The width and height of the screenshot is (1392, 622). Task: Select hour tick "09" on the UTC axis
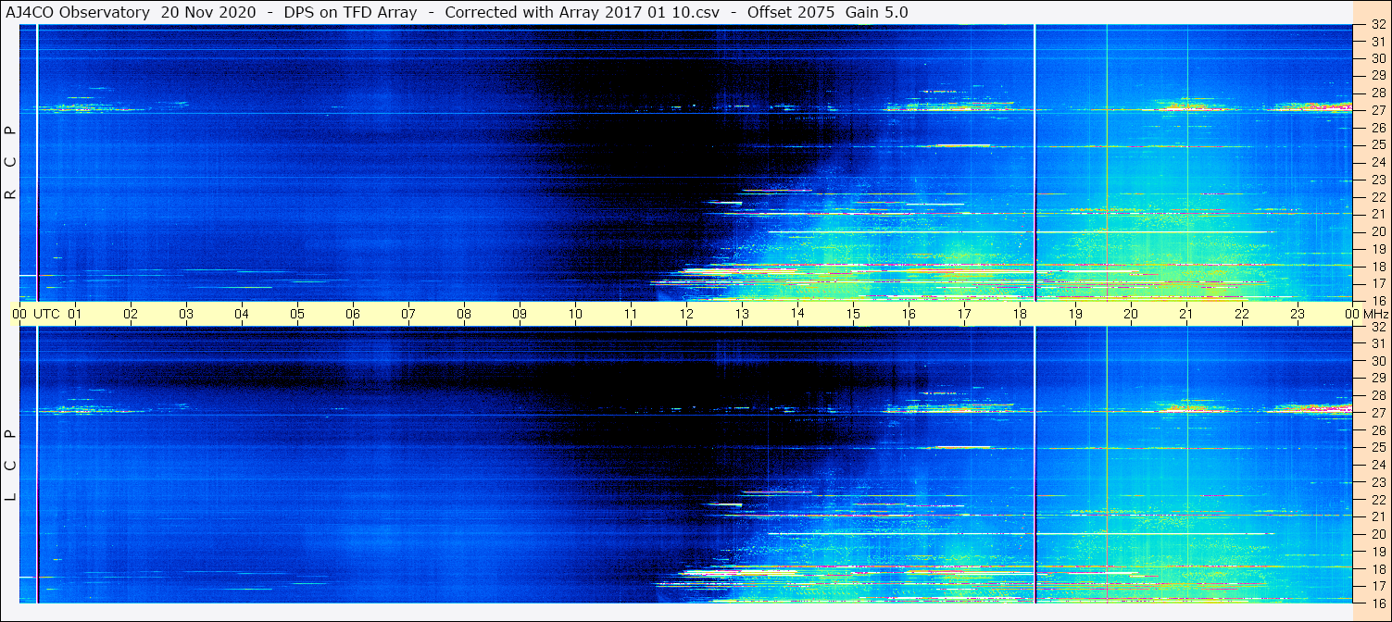point(520,313)
